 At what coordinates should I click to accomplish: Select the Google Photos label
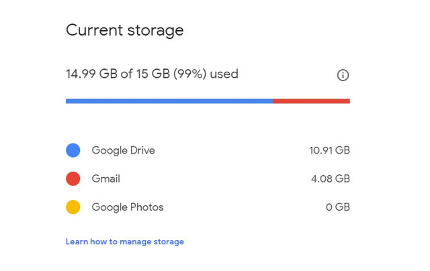128,207
